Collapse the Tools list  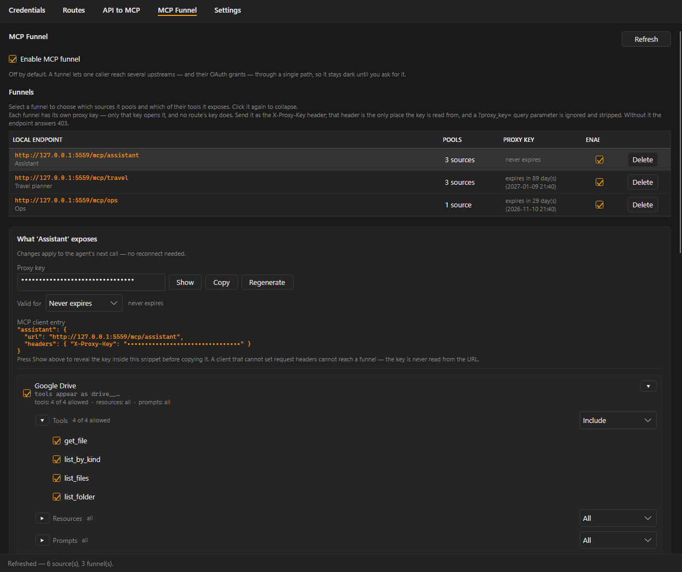42,420
